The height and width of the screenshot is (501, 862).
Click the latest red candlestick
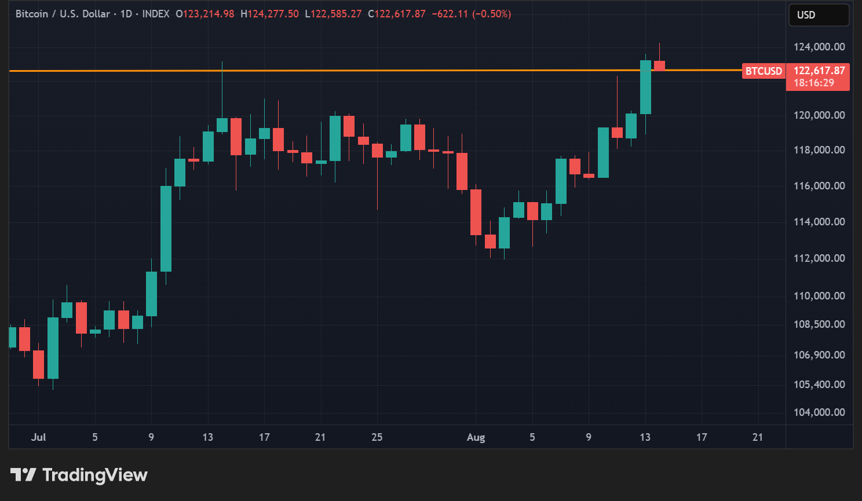tap(660, 65)
